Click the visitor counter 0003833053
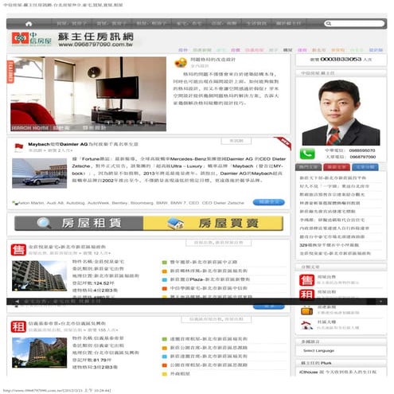The image size is (394, 394). point(341,59)
